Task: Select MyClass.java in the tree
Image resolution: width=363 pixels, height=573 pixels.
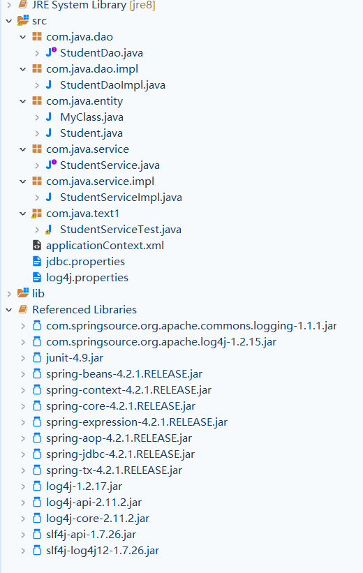Action: 91,117
